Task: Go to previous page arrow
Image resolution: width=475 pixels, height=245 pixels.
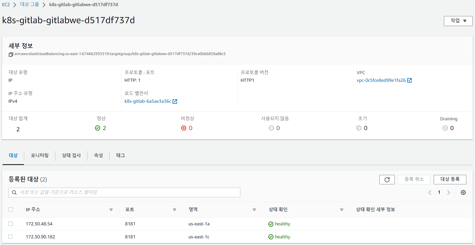Action: pyautogui.click(x=430, y=192)
